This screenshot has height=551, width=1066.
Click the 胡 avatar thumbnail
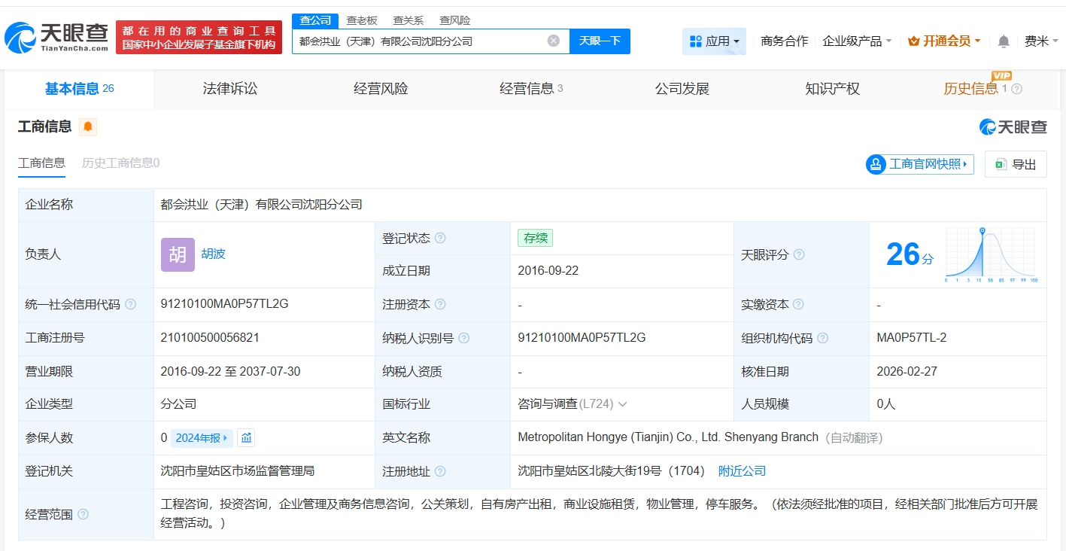tap(178, 254)
